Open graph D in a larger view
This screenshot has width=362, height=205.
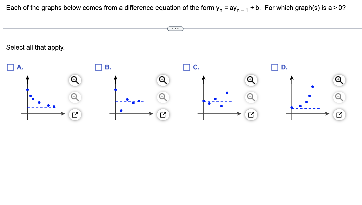[339, 115]
